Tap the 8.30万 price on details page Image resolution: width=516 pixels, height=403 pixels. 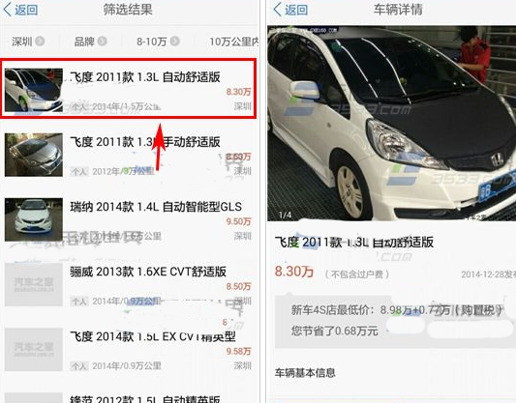(x=294, y=272)
